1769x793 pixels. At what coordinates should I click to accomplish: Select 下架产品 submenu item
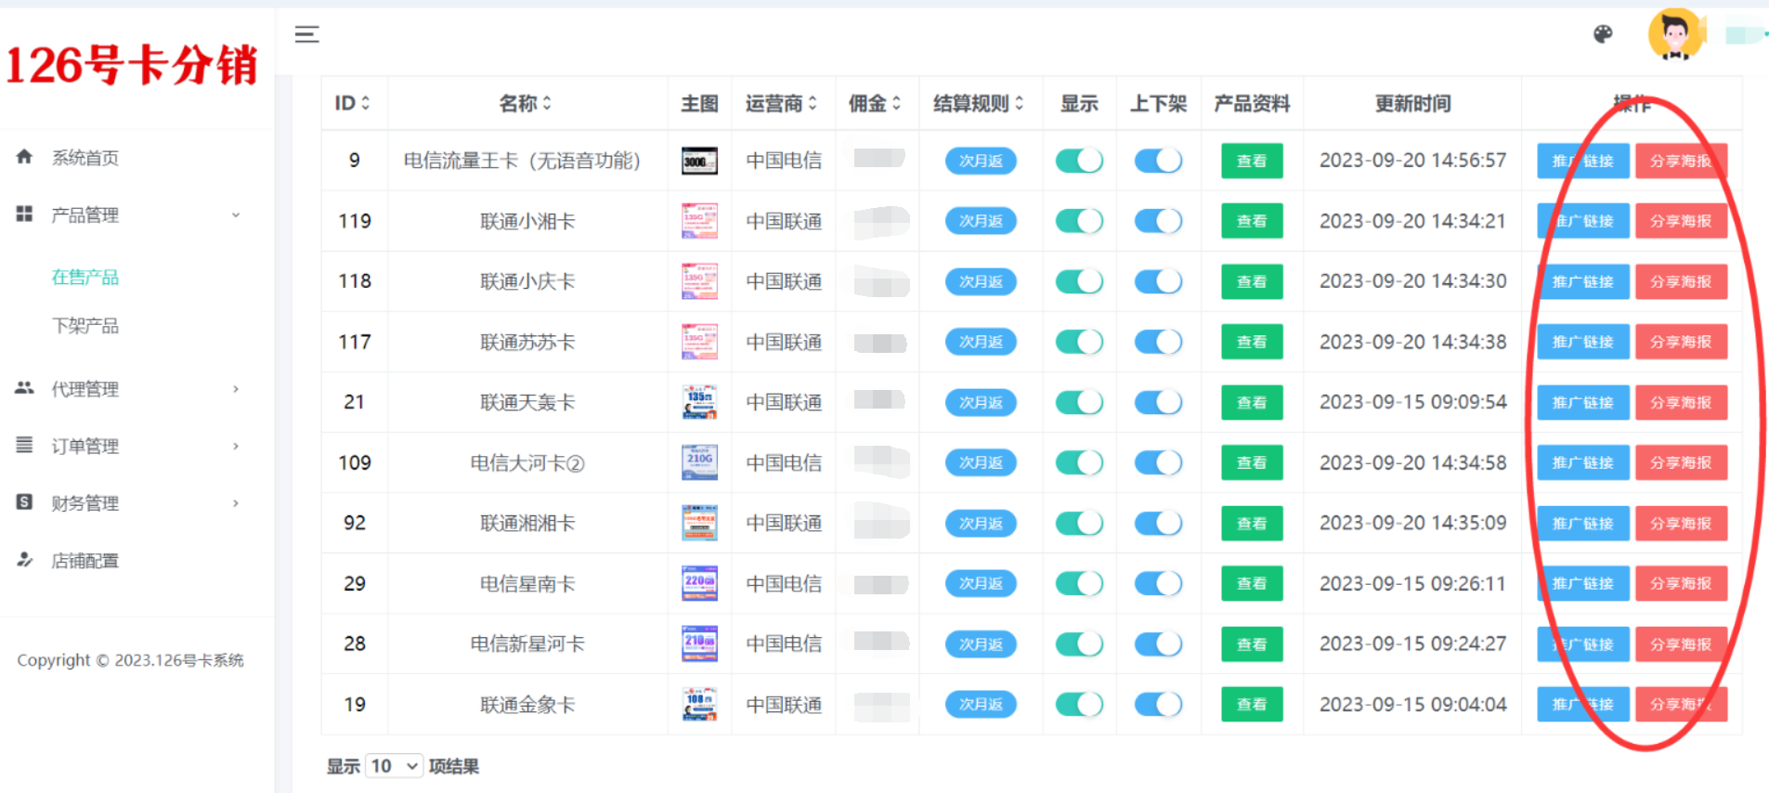tap(85, 326)
